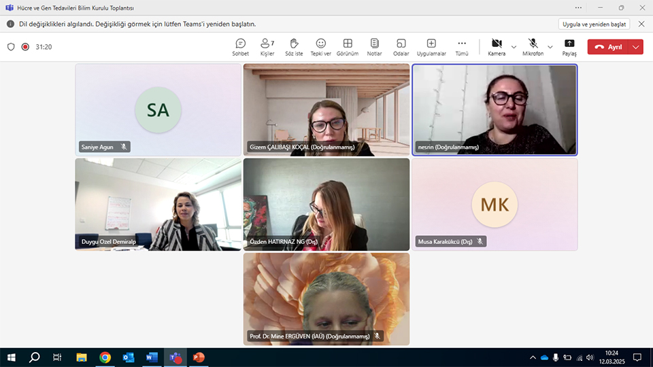Raise hand with Söz iste
This screenshot has height=367, width=653.
(294, 47)
